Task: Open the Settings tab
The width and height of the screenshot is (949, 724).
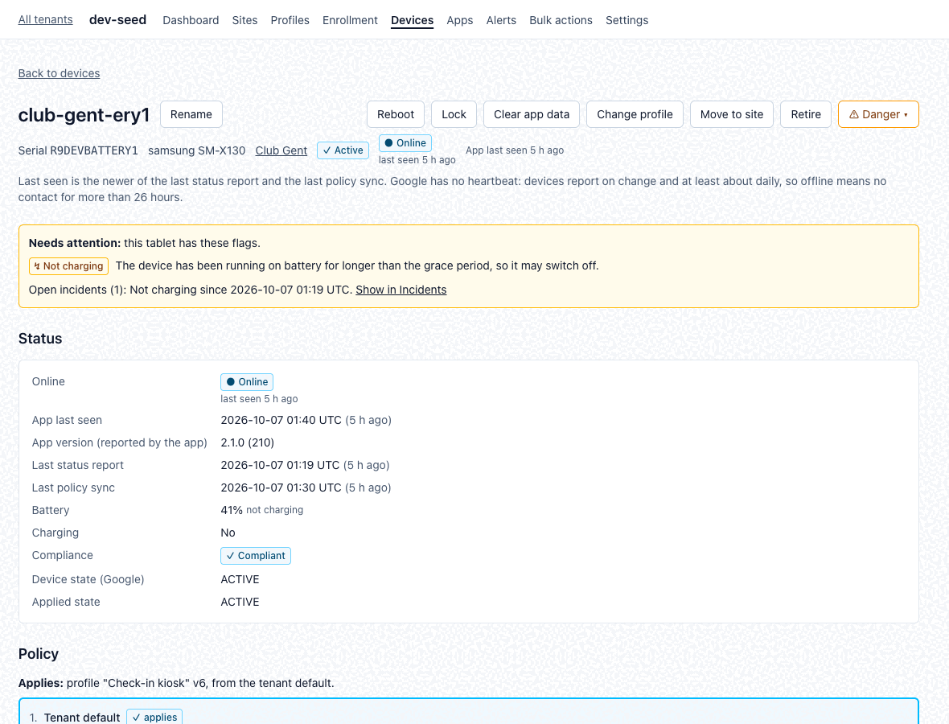Action: click(x=627, y=21)
